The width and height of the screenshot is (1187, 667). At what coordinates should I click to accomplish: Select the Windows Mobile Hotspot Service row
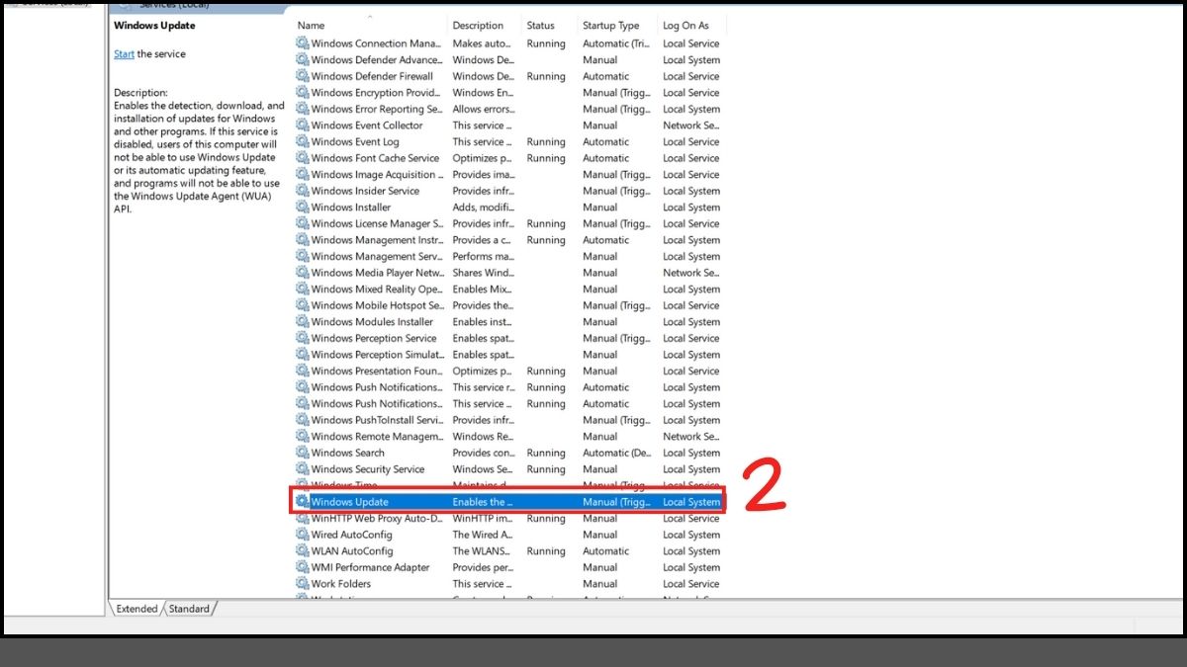376,305
